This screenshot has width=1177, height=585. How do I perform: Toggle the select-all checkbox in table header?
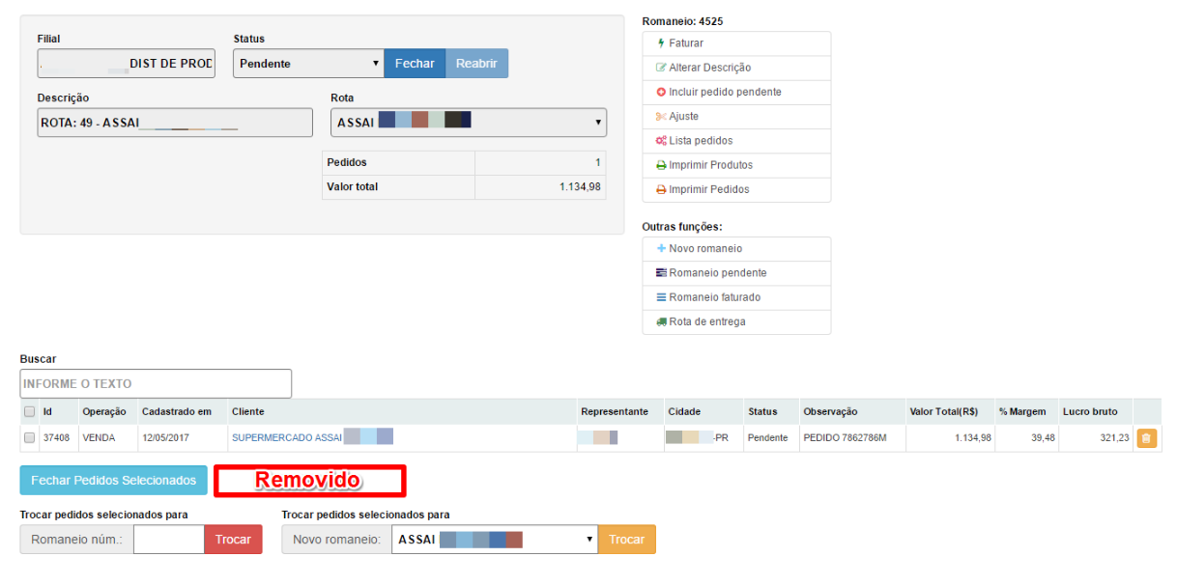[30, 412]
